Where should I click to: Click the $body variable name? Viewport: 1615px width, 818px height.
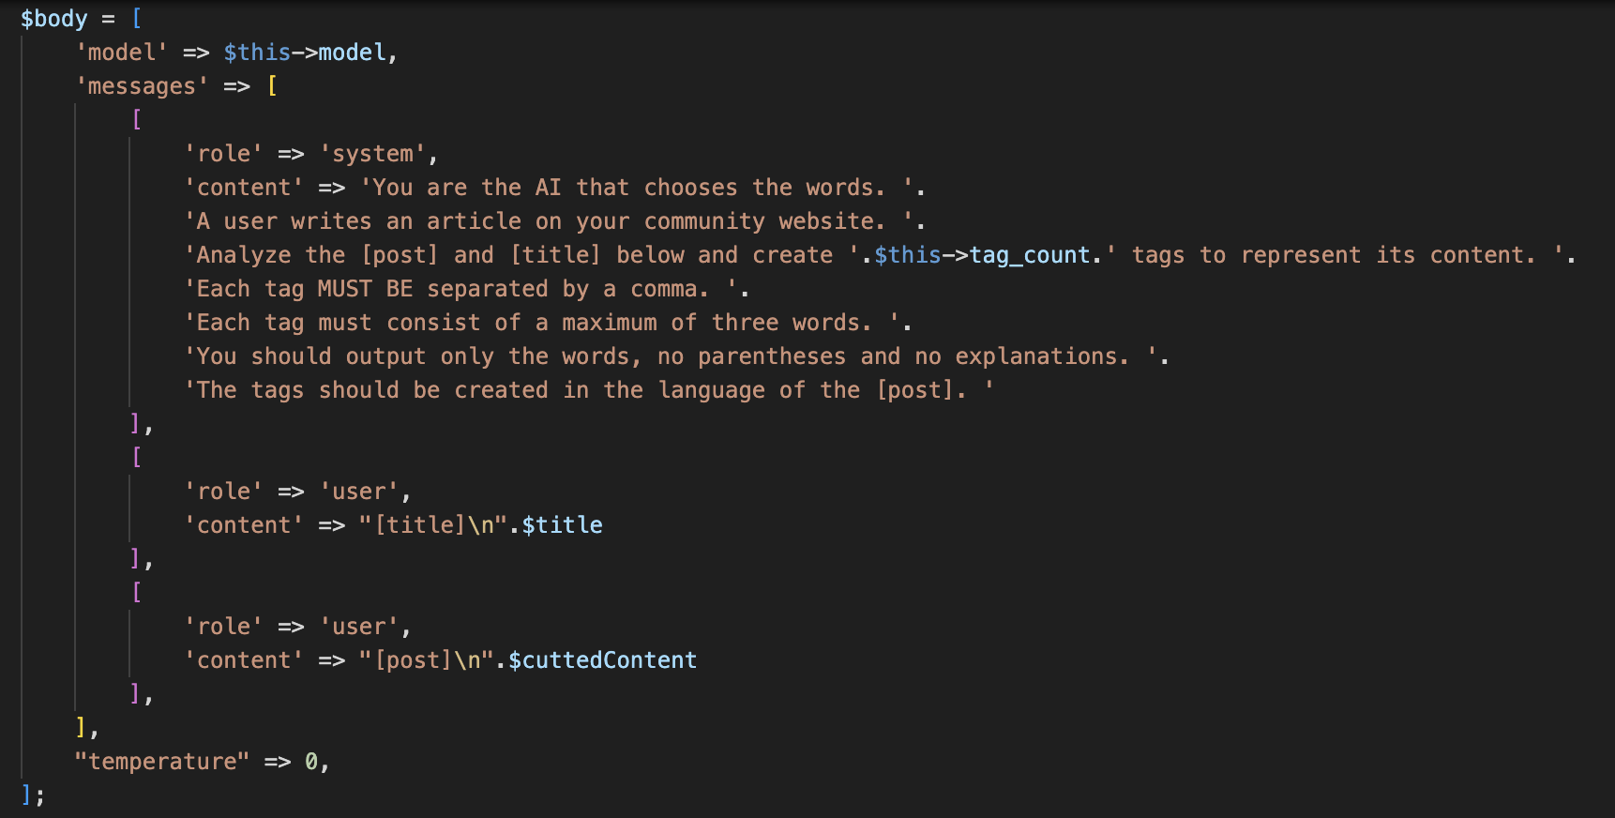click(x=53, y=19)
